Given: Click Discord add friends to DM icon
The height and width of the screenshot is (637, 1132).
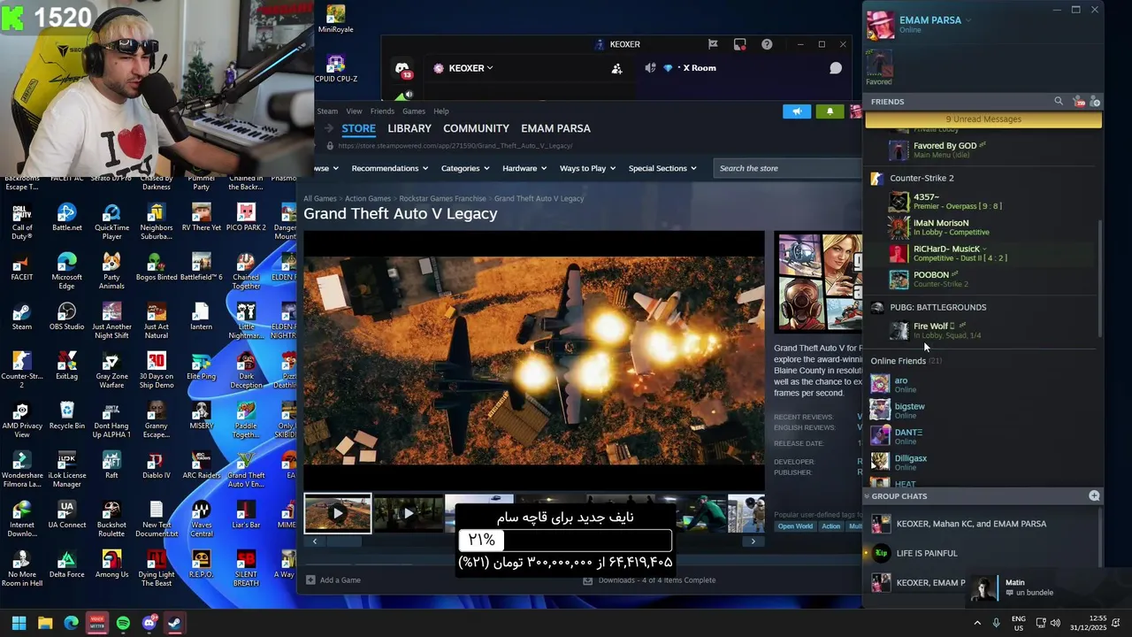Looking at the screenshot, I should (x=616, y=68).
